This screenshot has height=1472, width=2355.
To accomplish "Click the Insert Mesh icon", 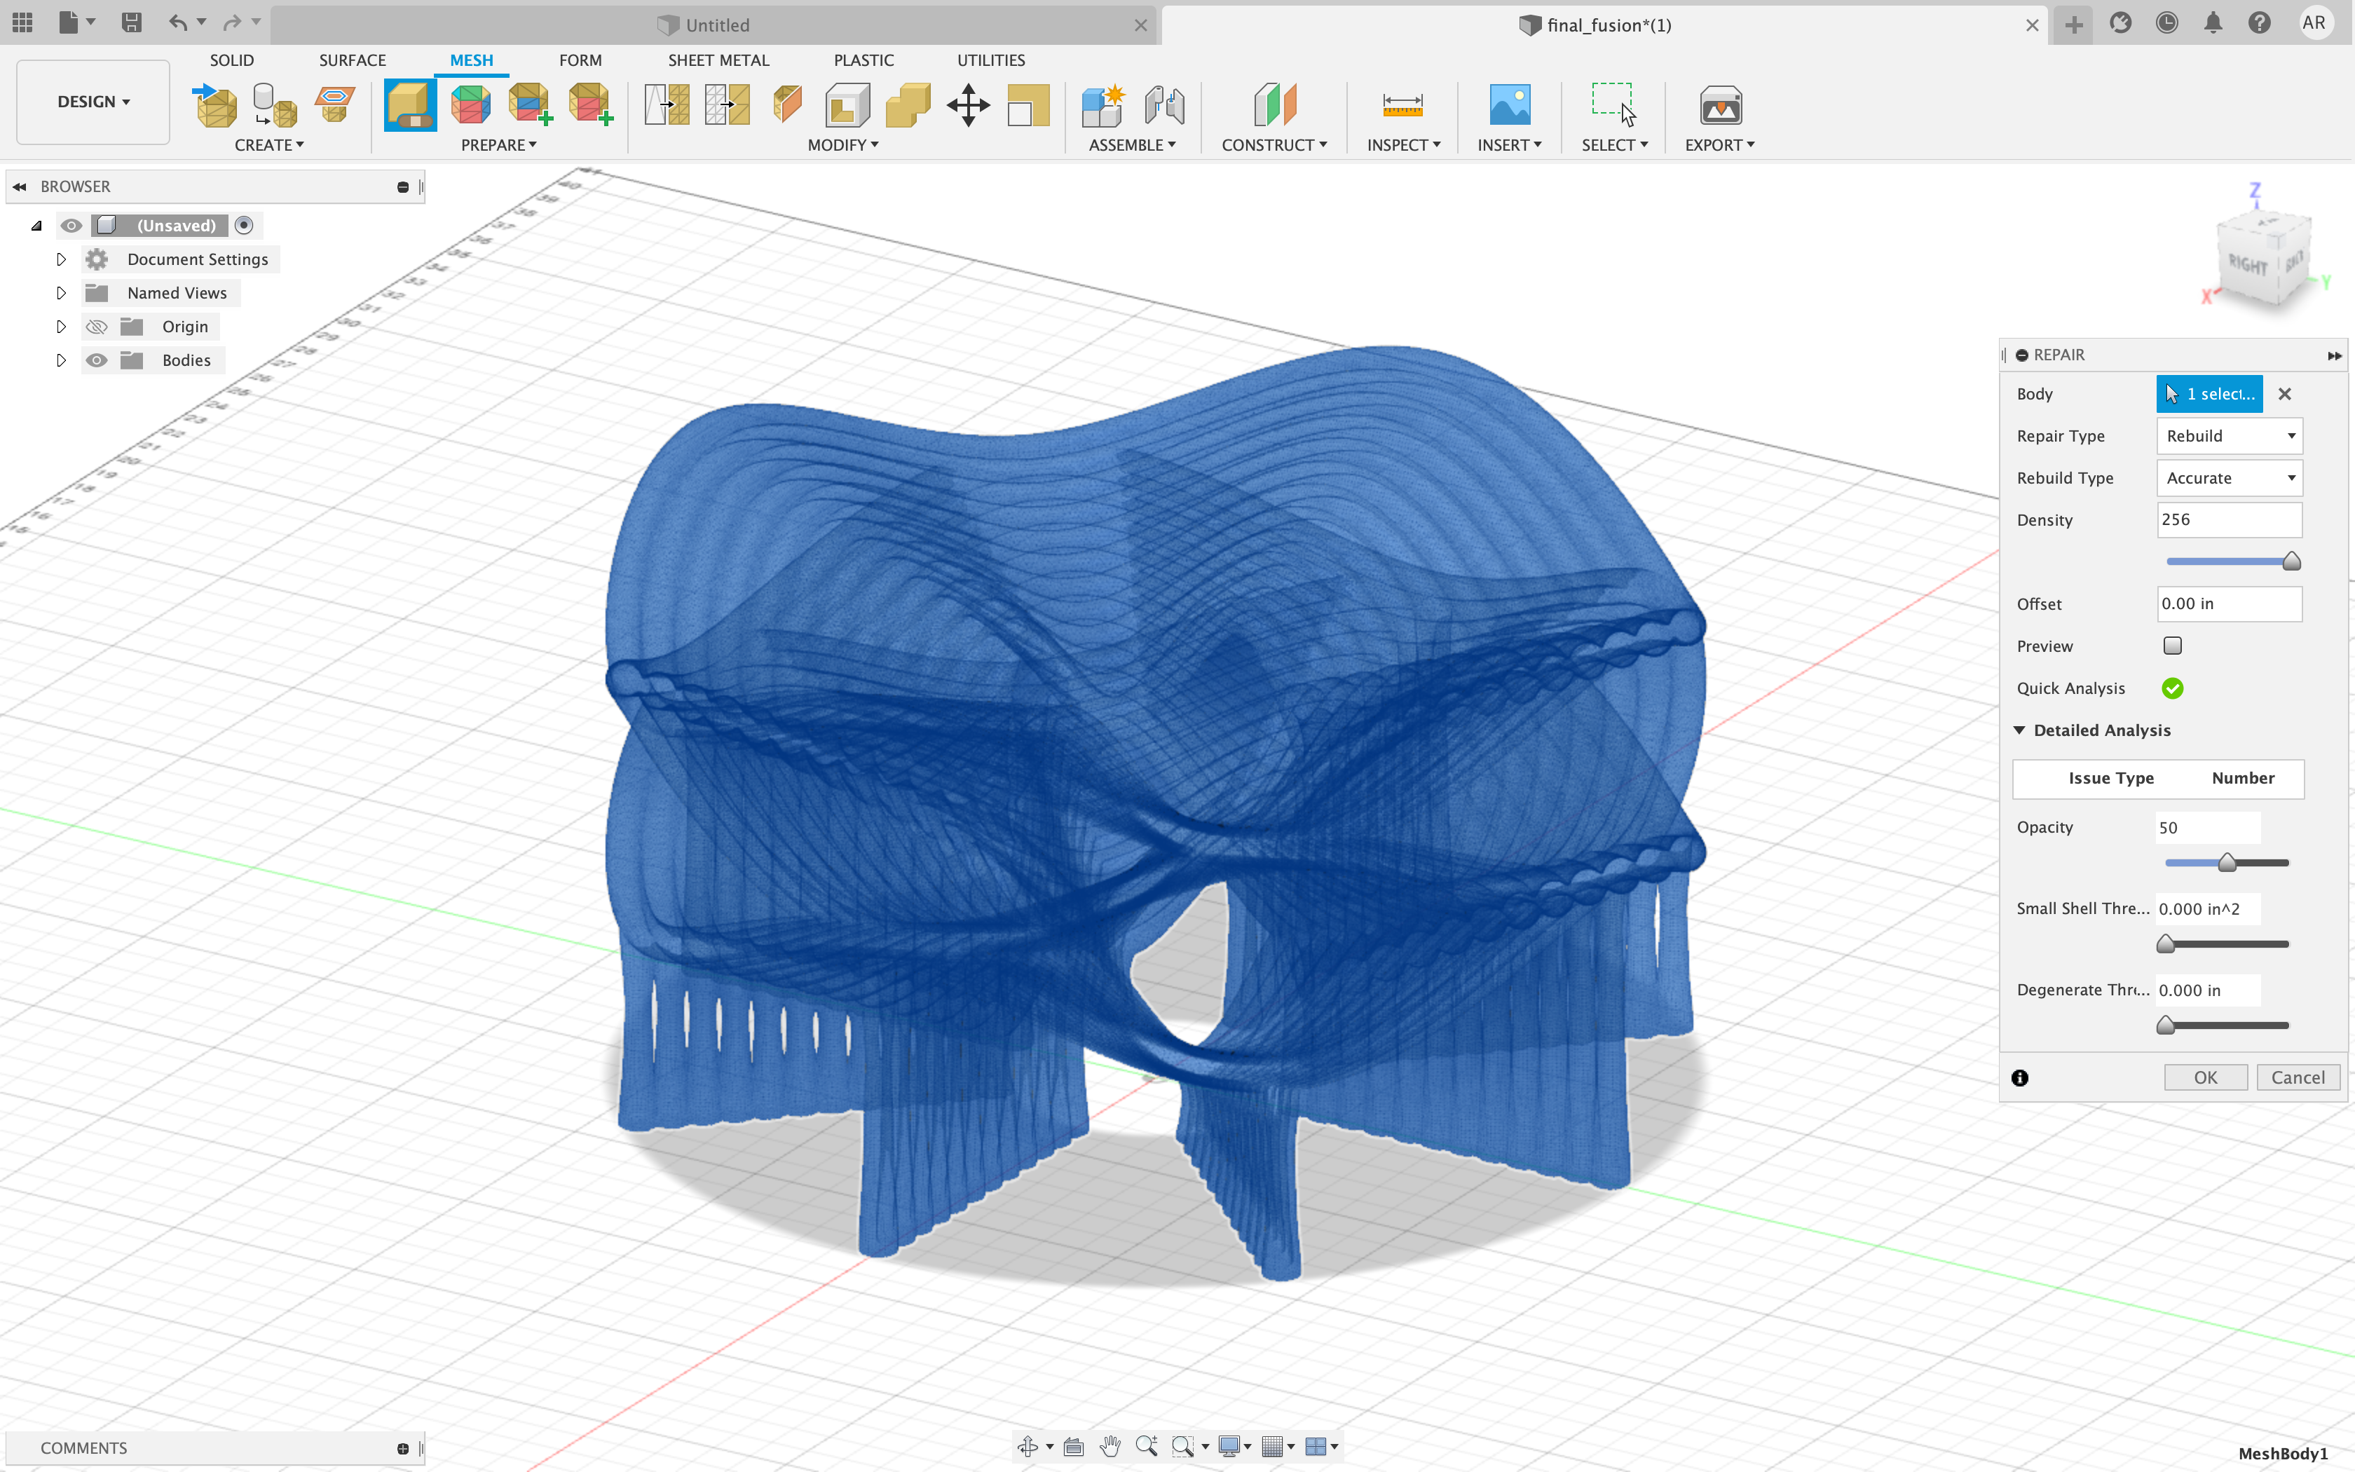I will [x=216, y=104].
